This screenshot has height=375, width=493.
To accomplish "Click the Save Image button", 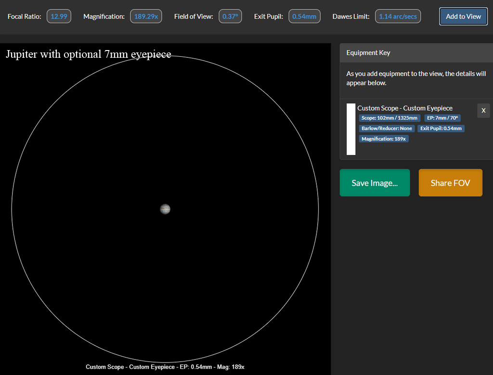I will click(375, 183).
